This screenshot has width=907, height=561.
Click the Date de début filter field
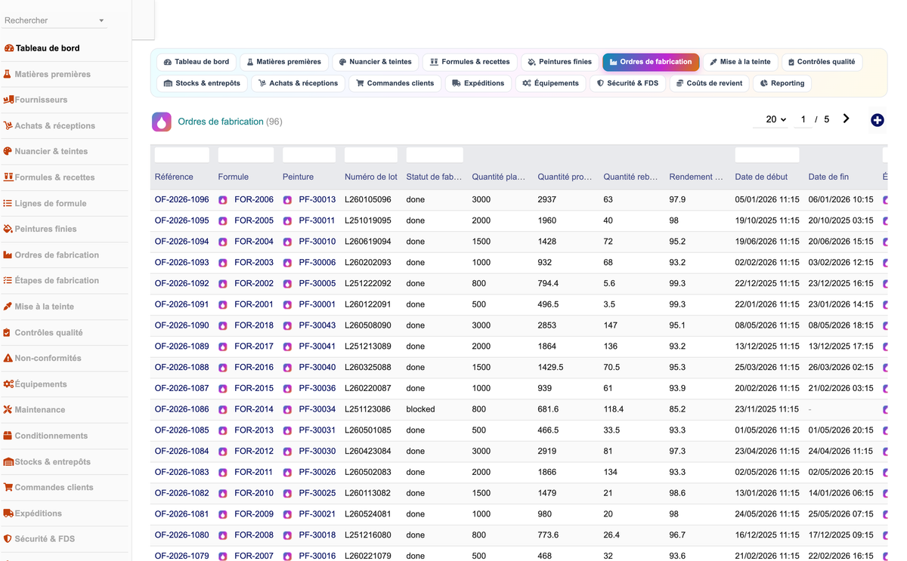[x=767, y=155]
